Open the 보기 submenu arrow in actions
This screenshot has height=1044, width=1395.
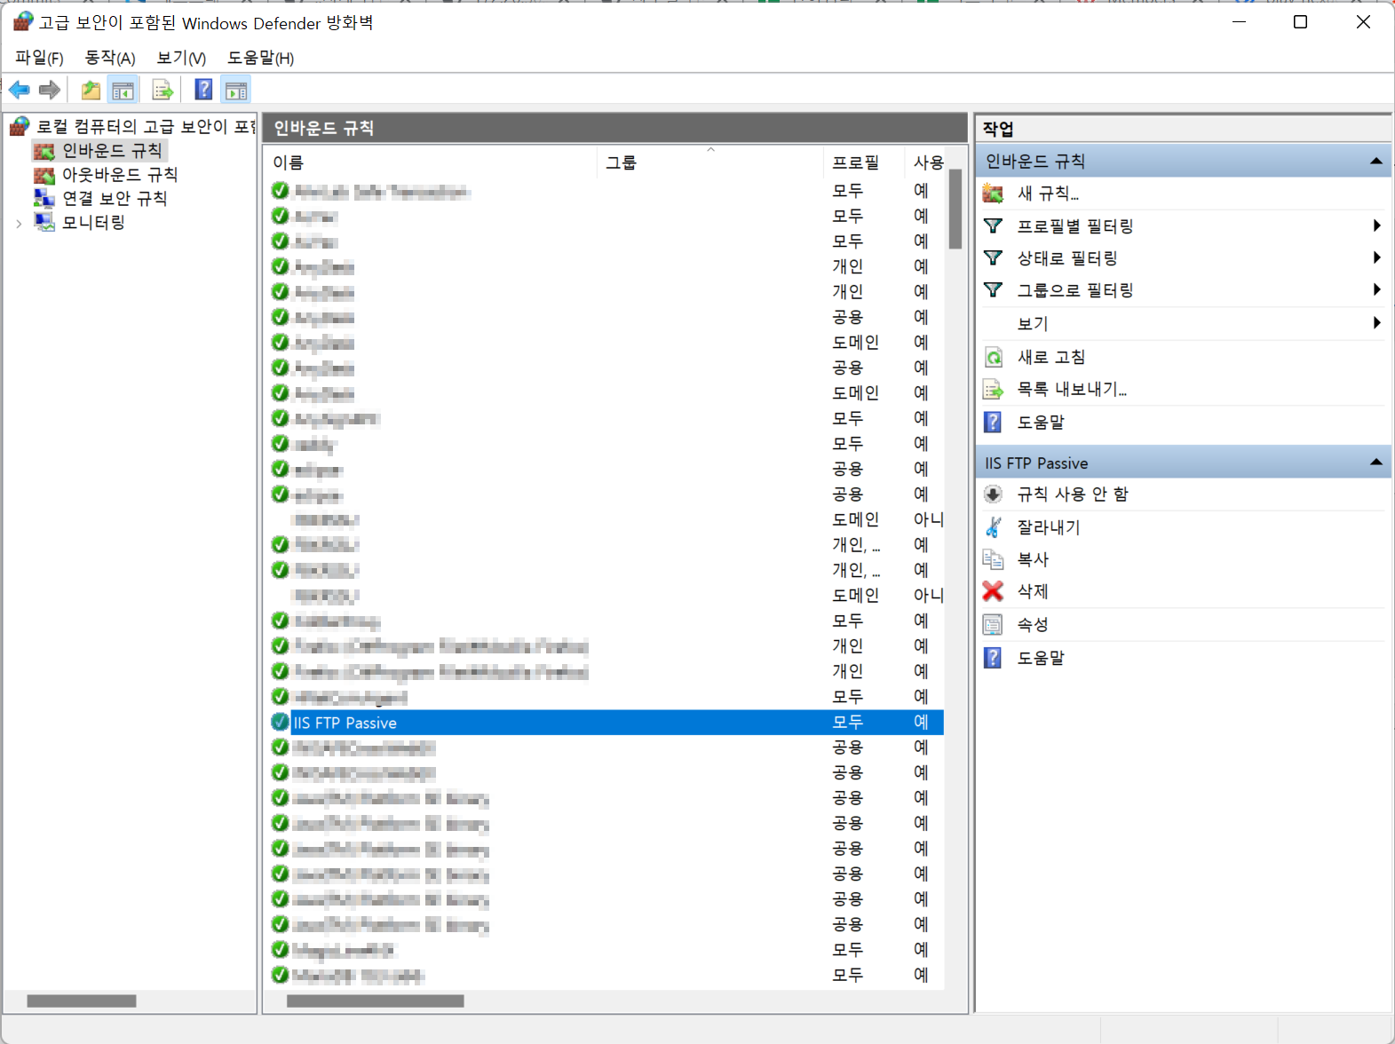[1376, 322]
